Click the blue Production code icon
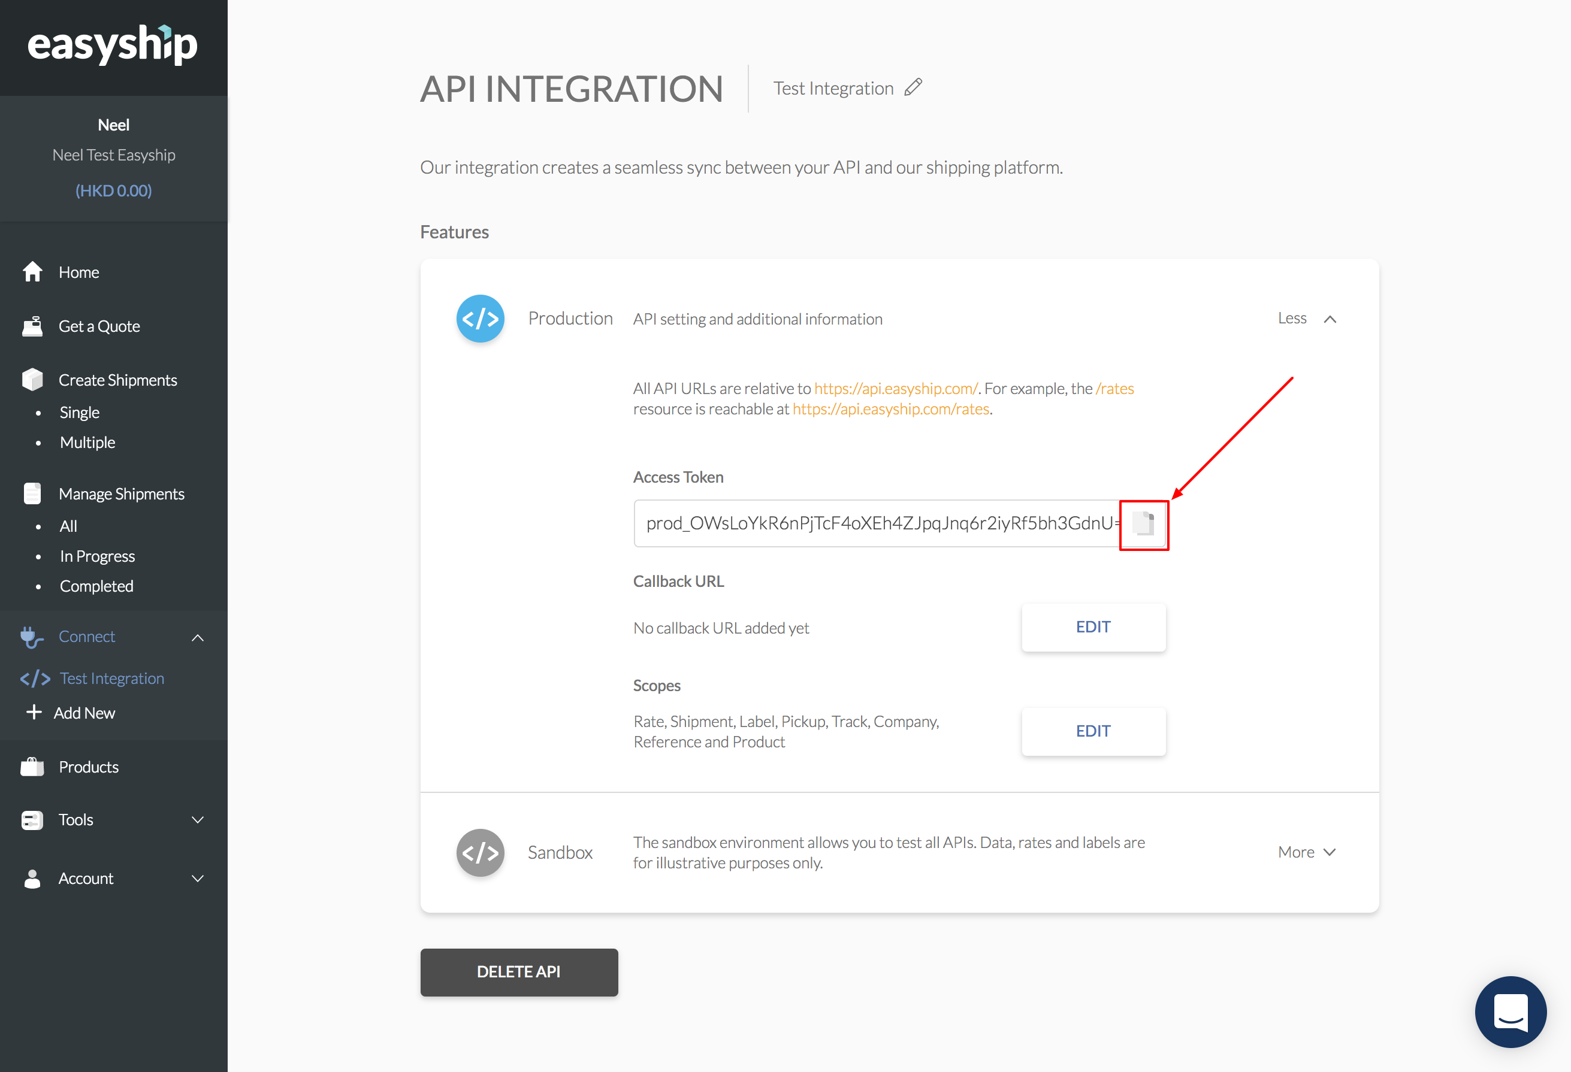 pos(480,319)
